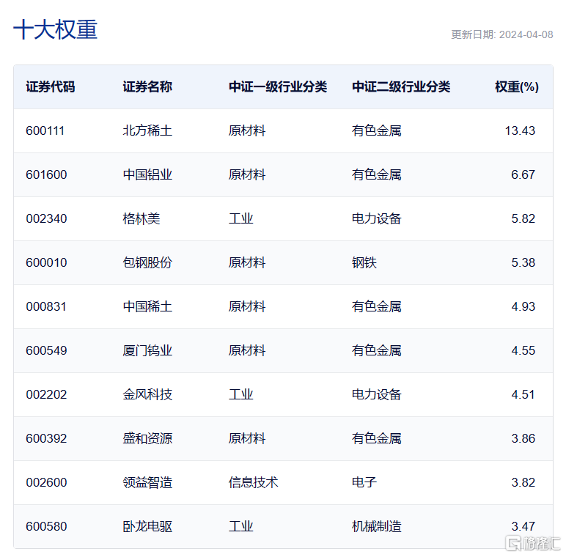Select stock code 600392
This screenshot has height=557, width=566.
(x=46, y=439)
